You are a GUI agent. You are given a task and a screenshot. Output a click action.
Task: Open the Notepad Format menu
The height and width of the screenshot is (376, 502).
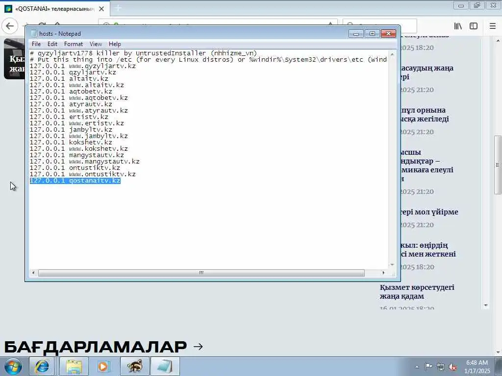pyautogui.click(x=74, y=44)
